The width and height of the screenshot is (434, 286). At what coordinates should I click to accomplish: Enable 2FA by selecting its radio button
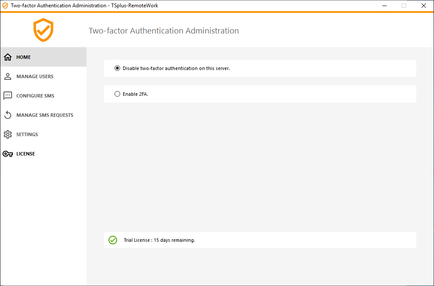pyautogui.click(x=117, y=94)
